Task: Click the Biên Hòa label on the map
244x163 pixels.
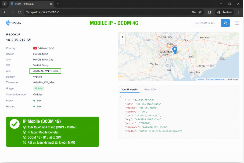Action: pos(204,38)
